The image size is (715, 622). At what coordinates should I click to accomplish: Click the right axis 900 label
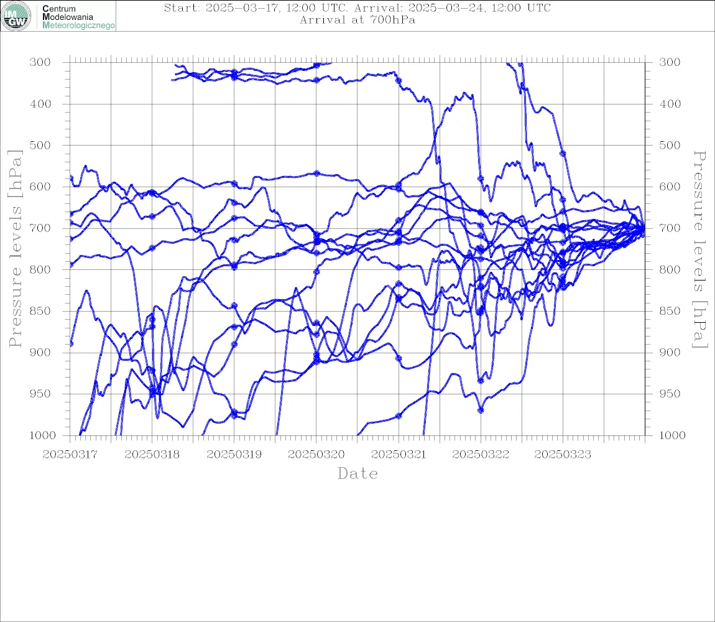click(x=670, y=352)
